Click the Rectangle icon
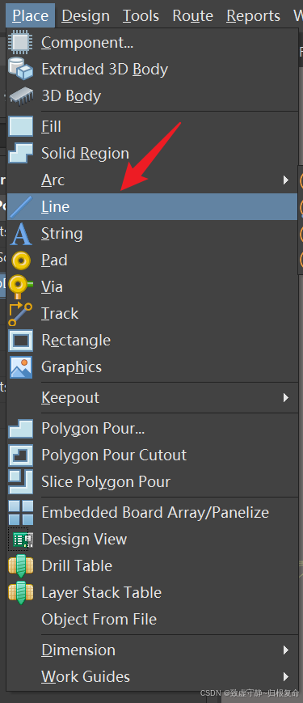This screenshot has width=303, height=703. tap(20, 341)
